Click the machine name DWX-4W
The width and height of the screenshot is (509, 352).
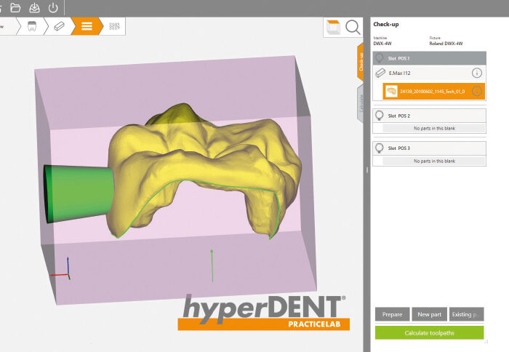(x=382, y=44)
